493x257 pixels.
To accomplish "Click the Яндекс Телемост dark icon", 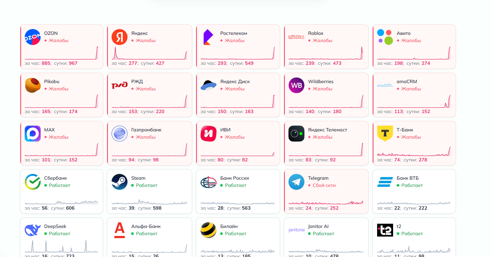I will pyautogui.click(x=296, y=134).
